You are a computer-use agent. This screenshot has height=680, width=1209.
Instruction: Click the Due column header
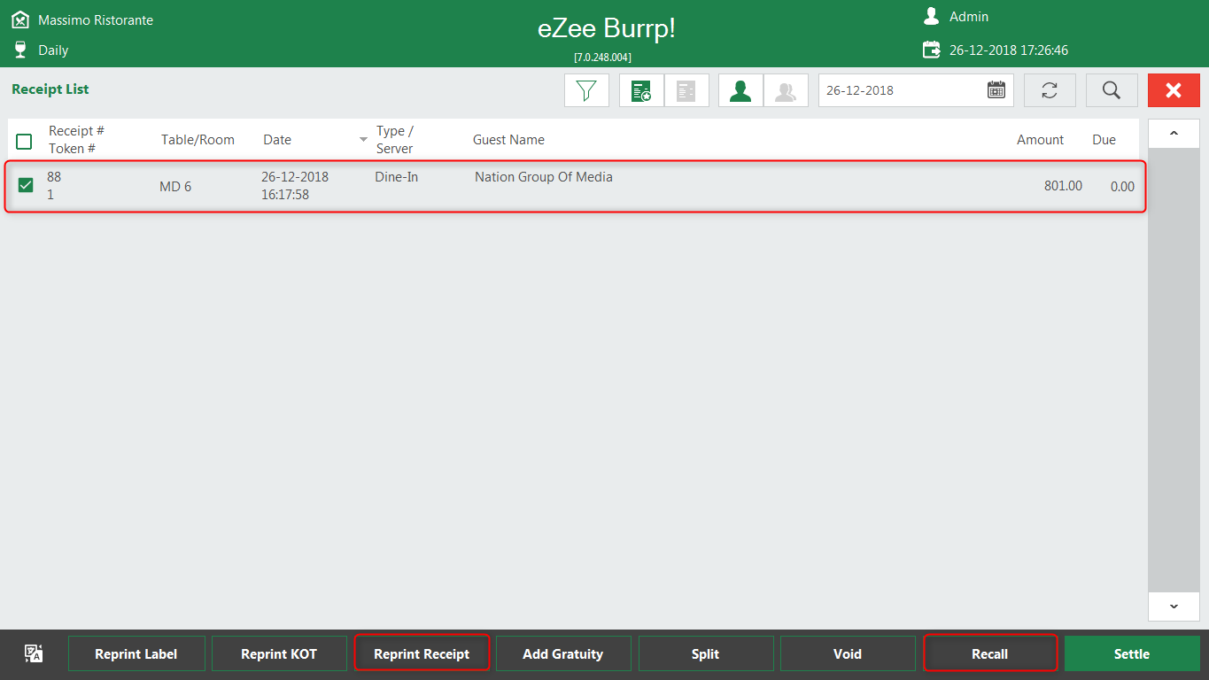(x=1104, y=140)
